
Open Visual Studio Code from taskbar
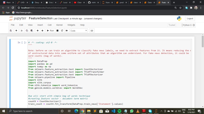point(113,111)
